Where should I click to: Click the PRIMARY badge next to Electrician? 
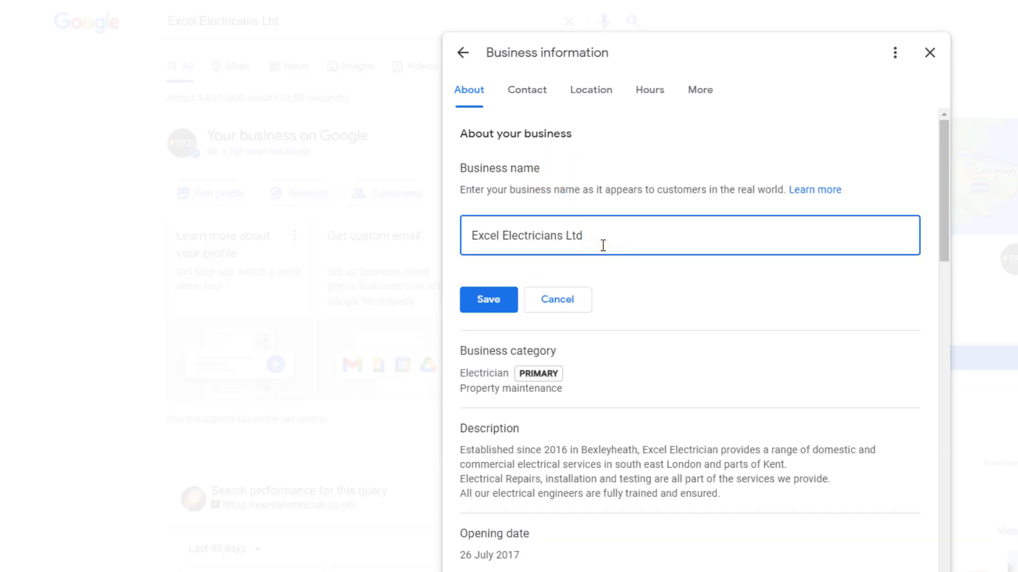[x=538, y=373]
